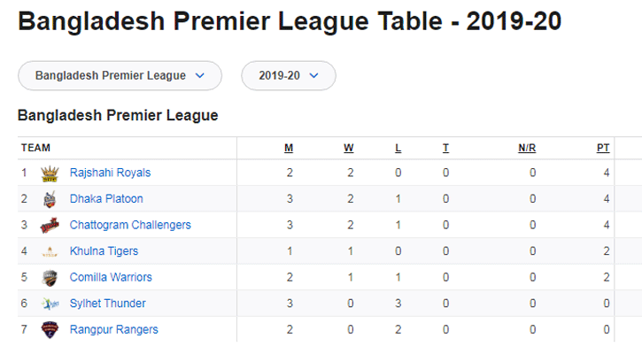Screen dimensions: 642x354
Task: Click the Comilla Warriors team logo
Action: click(50, 278)
